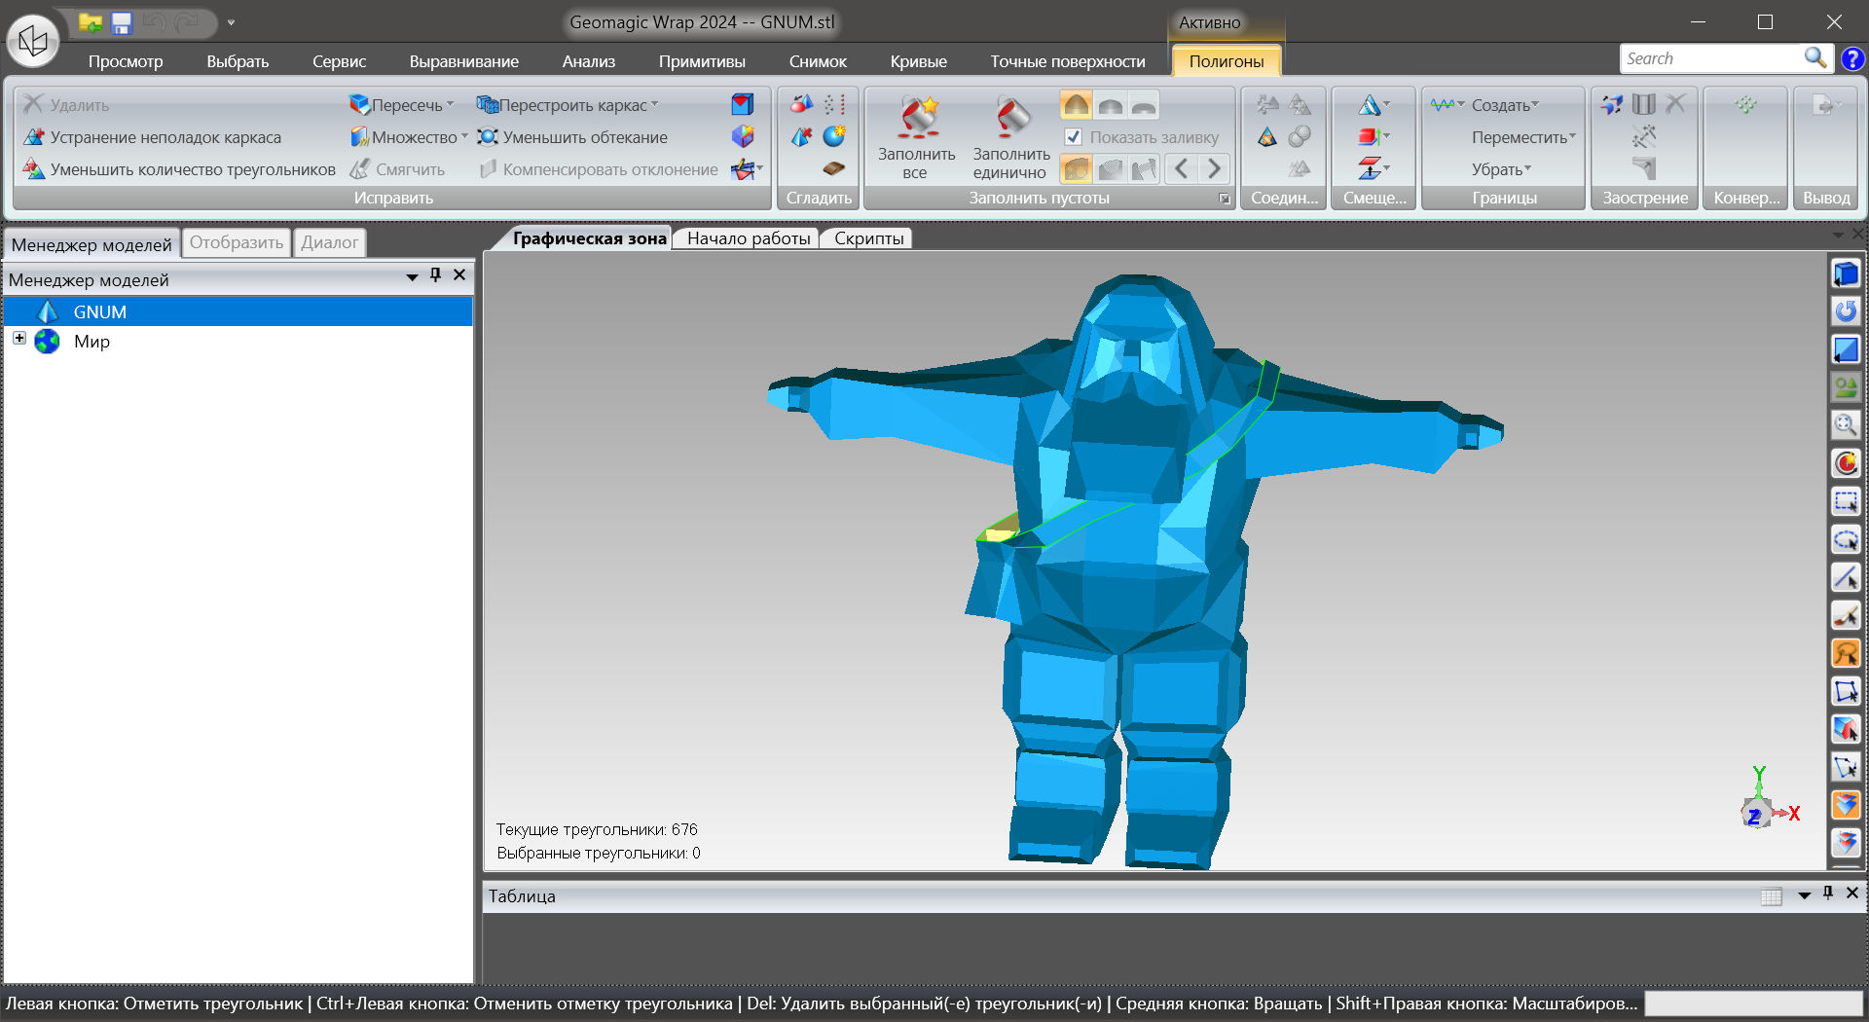Open the application logo menu button
This screenshot has width=1869, height=1022.
[x=33, y=41]
